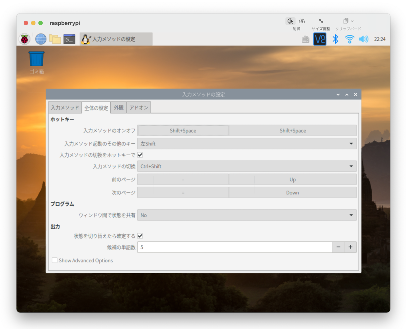Enable Show Advanced Options
Image resolution: width=406 pixels, height=329 pixels.
[54, 260]
